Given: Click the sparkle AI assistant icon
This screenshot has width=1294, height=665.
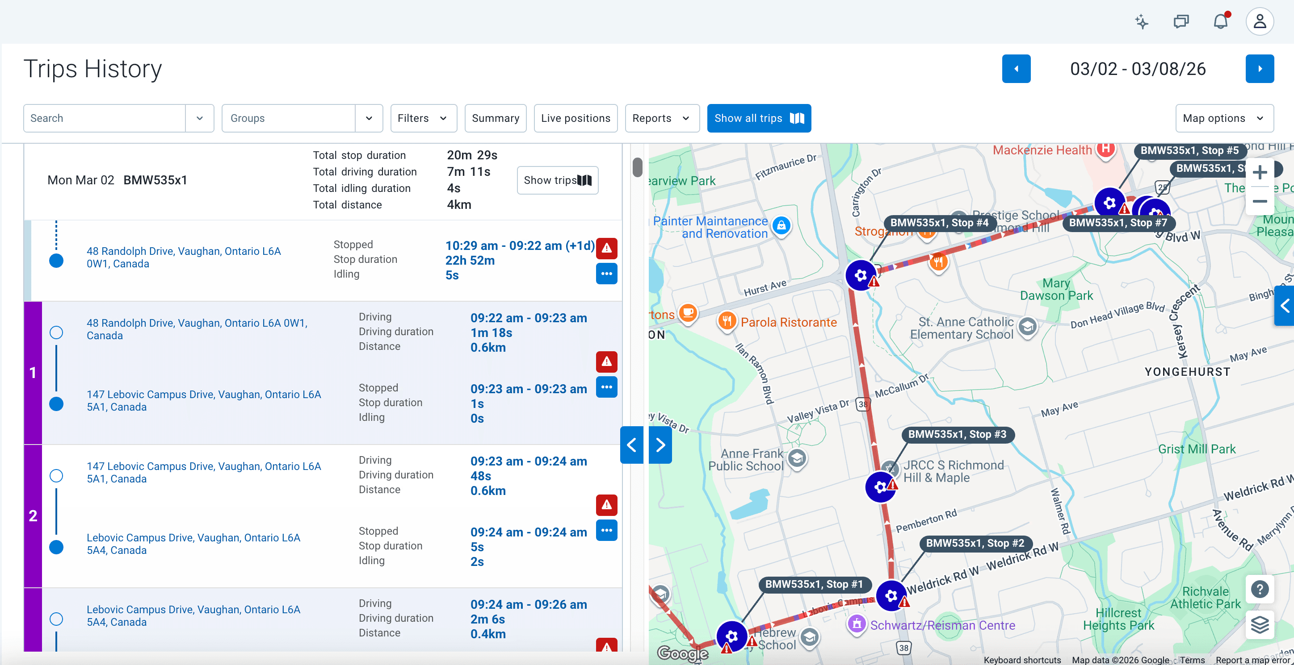Looking at the screenshot, I should point(1141,21).
